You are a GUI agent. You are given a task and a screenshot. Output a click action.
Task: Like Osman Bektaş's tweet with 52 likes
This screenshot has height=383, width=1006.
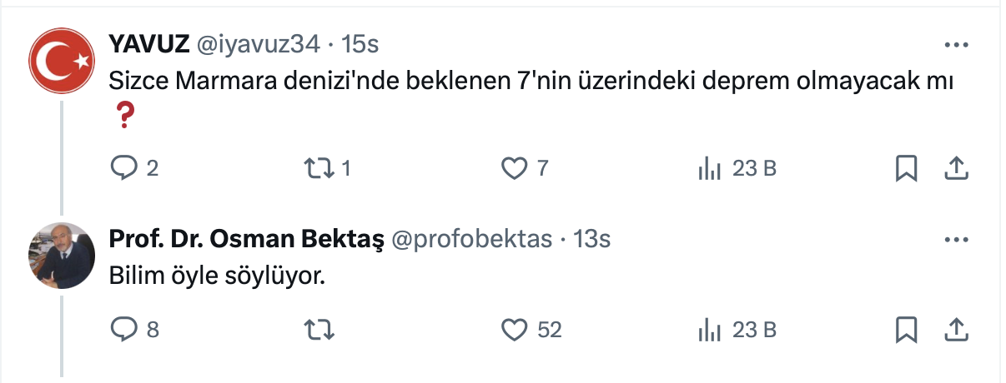514,330
